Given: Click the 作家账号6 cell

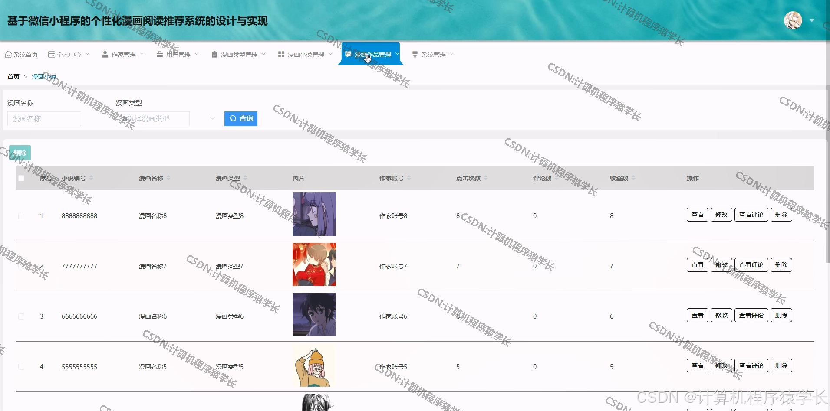Looking at the screenshot, I should (x=393, y=316).
